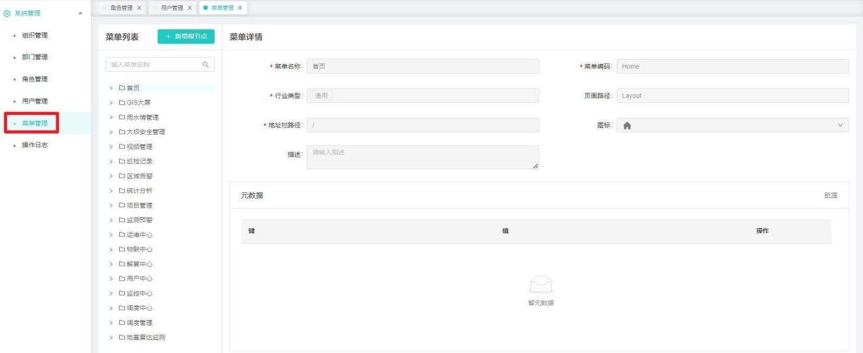
Task: Select 统计分析 in the menu tree
Action: (x=139, y=190)
